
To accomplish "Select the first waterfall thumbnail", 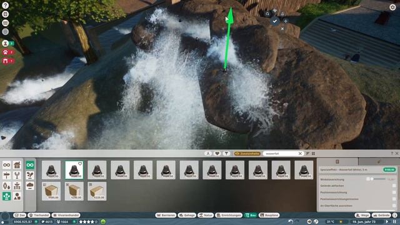I will pyautogui.click(x=51, y=170).
